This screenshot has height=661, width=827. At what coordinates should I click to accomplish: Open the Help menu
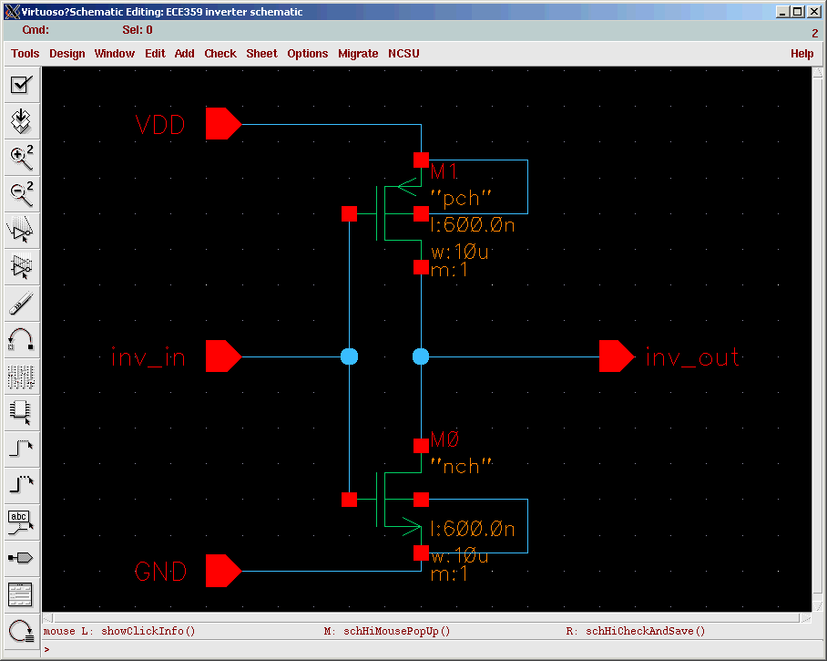(801, 53)
